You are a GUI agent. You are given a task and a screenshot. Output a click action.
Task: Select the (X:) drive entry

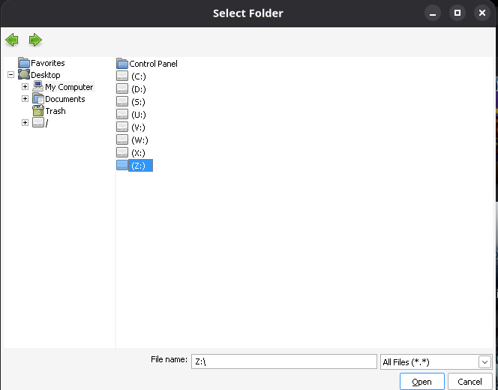[138, 153]
